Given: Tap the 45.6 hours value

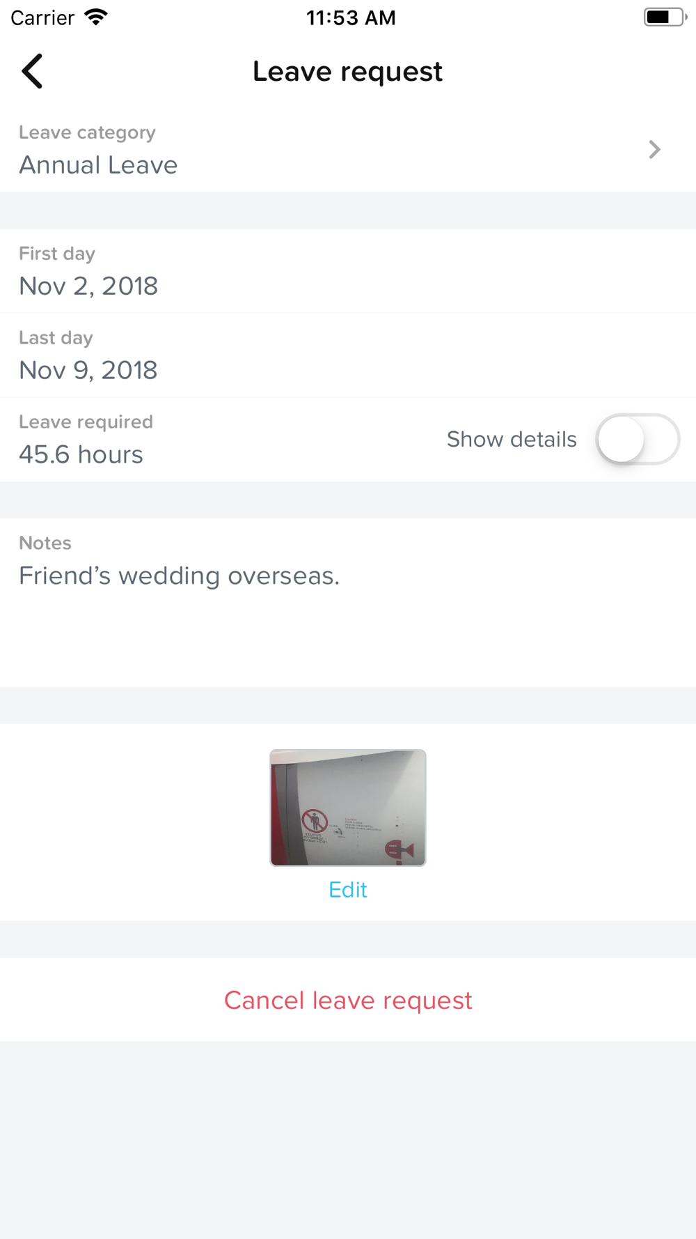Looking at the screenshot, I should (x=81, y=454).
